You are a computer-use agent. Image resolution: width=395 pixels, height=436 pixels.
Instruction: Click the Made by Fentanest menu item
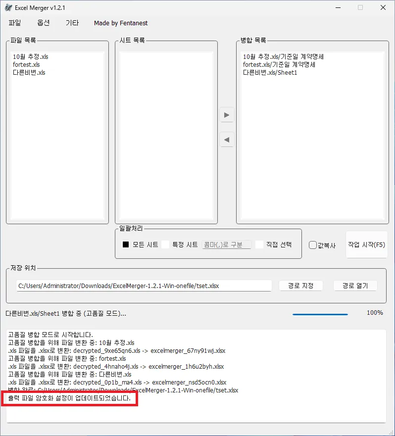pos(121,23)
